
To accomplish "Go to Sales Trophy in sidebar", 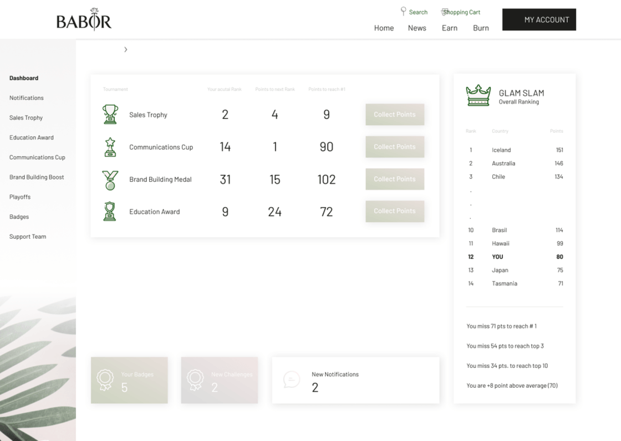I will coord(26,117).
